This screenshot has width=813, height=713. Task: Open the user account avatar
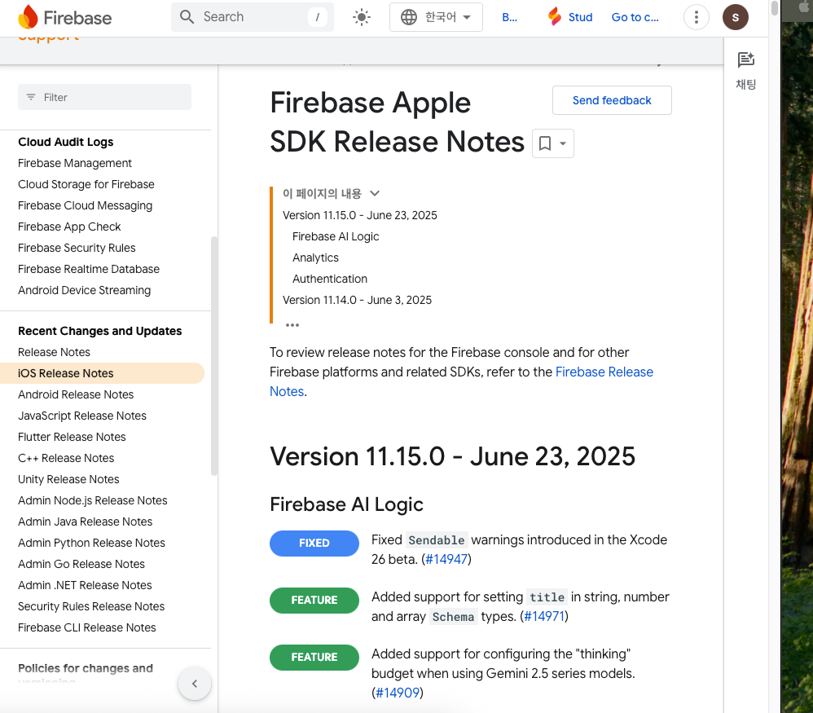point(736,17)
